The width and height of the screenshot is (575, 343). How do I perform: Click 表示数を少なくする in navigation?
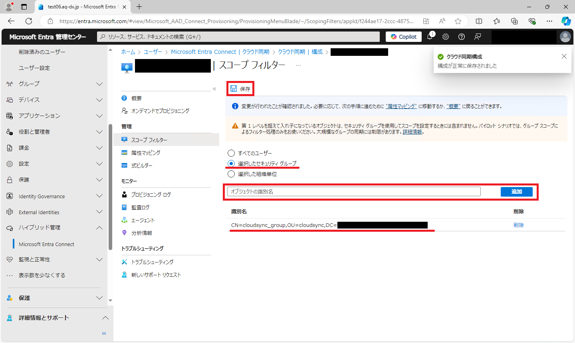coord(42,275)
